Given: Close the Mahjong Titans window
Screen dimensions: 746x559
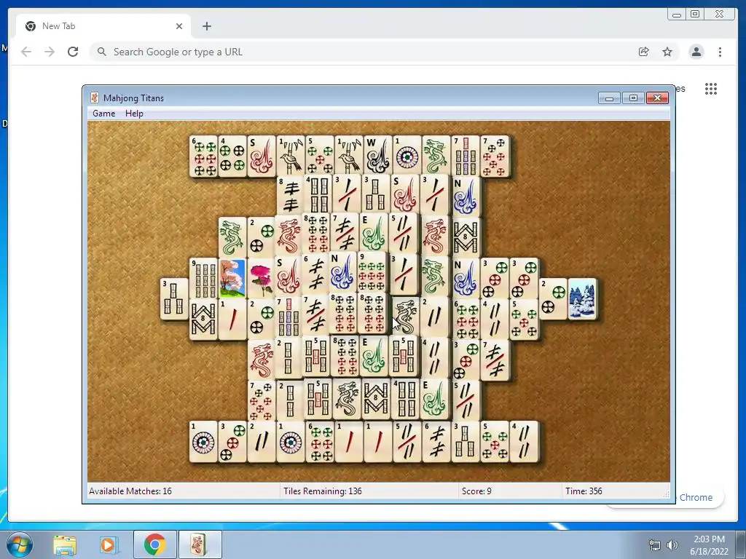Looking at the screenshot, I should tap(658, 98).
